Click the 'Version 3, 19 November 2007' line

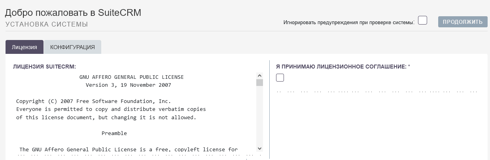pyautogui.click(x=129, y=85)
